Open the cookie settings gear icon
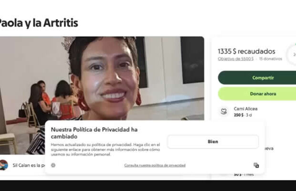The width and height of the screenshot is (296, 191). point(53,165)
